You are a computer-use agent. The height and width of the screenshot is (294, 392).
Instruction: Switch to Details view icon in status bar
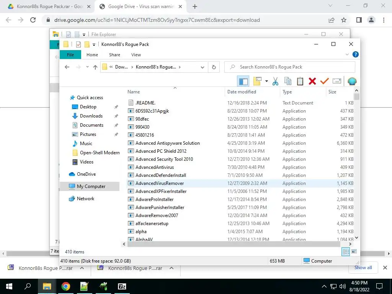(346, 252)
